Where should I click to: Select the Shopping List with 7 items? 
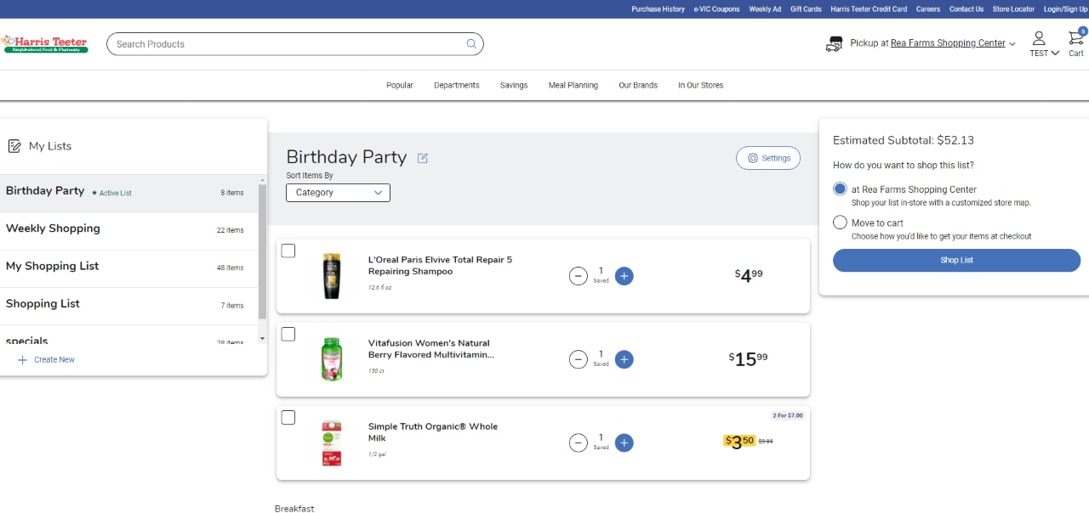coord(128,305)
